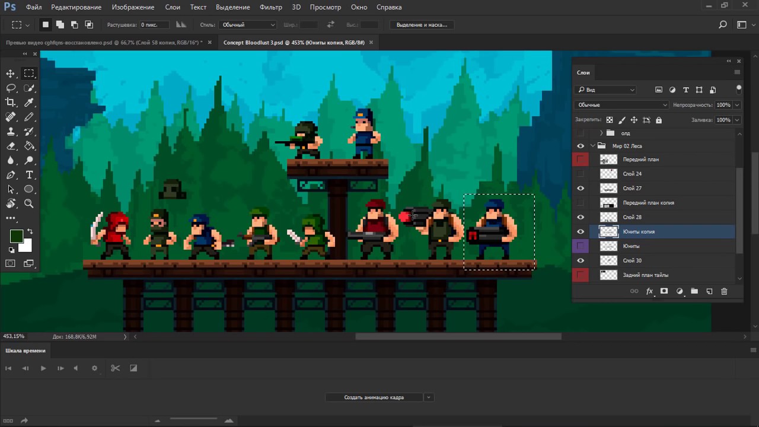Select the Path Selection tool
The height and width of the screenshot is (427, 759).
coord(11,189)
